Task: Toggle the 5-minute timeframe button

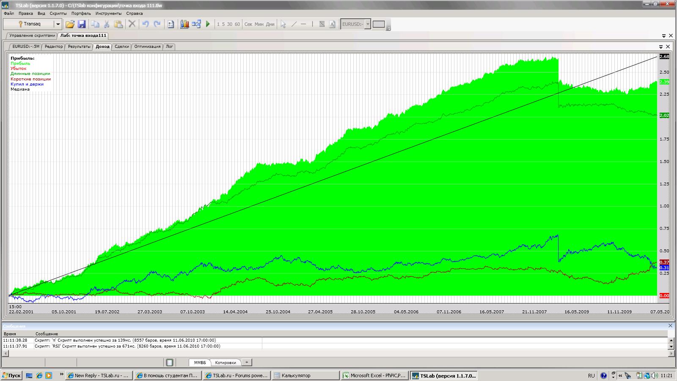Action: click(x=223, y=24)
